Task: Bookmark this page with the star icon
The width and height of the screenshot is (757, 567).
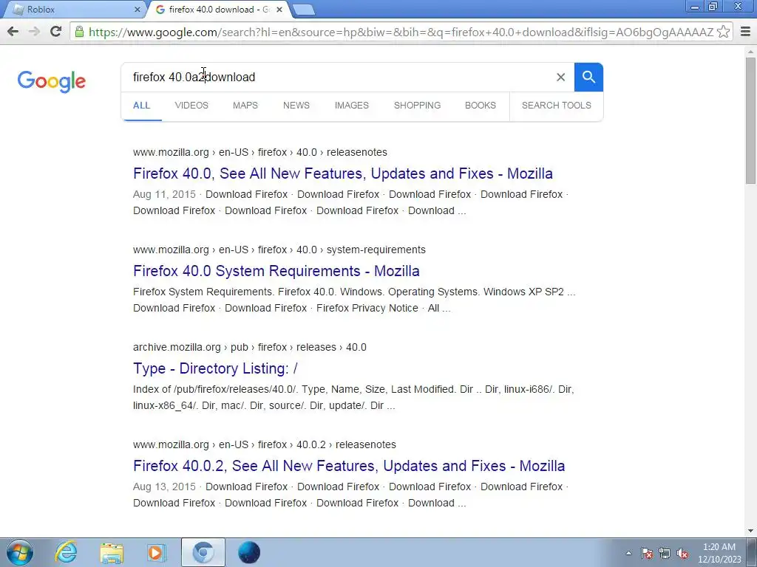Action: [723, 32]
